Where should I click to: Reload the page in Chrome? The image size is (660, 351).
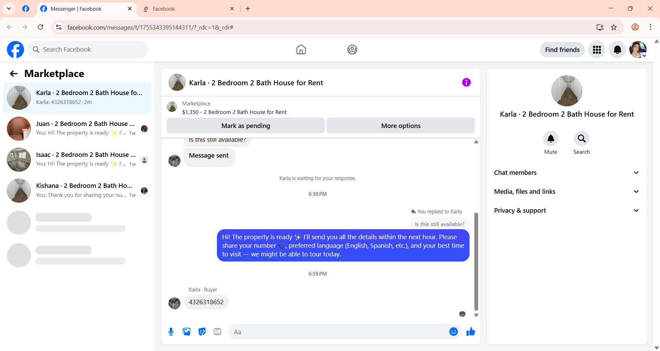[41, 27]
